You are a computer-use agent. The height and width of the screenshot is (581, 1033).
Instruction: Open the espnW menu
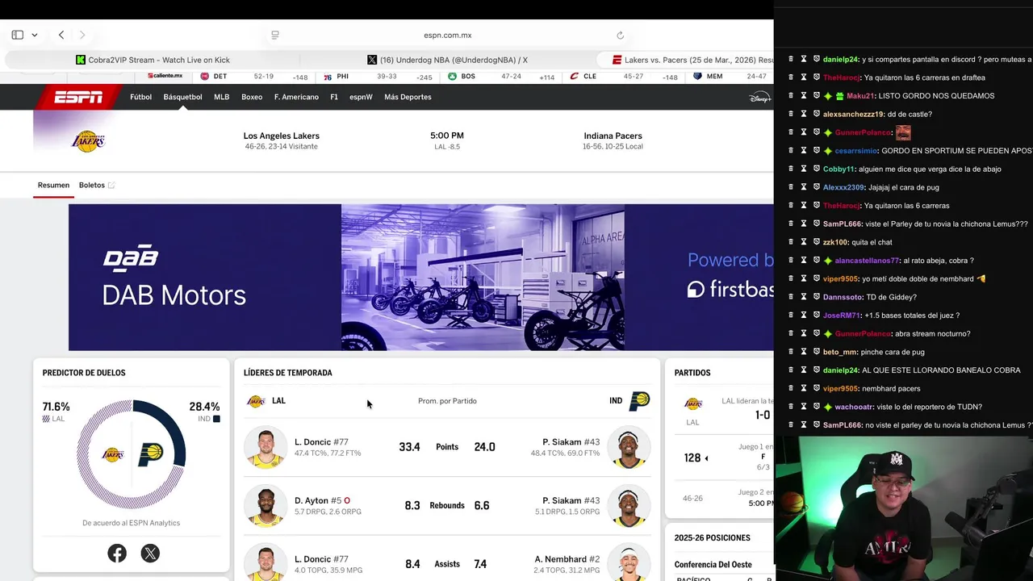361,97
